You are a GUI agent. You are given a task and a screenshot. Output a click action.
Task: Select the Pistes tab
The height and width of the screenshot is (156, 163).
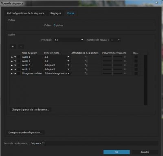[70, 13]
